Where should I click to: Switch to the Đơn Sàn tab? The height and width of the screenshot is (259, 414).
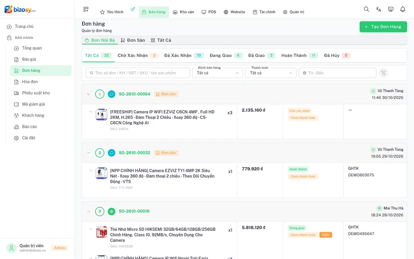pyautogui.click(x=133, y=40)
